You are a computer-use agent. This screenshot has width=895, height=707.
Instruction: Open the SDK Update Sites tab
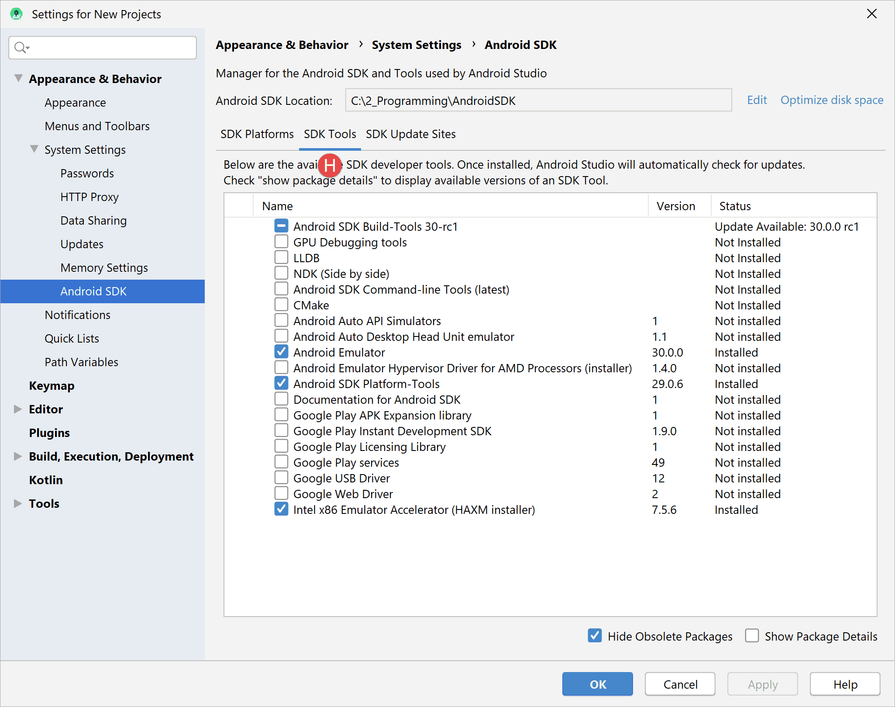tap(410, 134)
